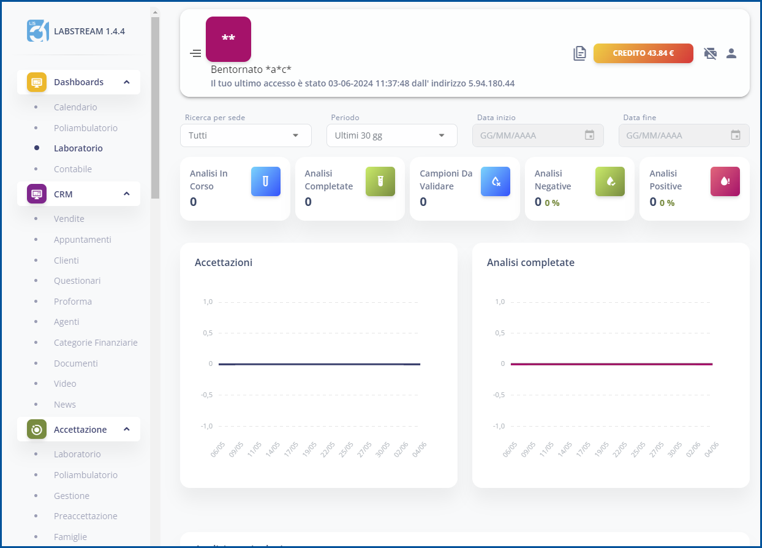Go to Contabile dashboard link
This screenshot has width=762, height=548.
72,169
